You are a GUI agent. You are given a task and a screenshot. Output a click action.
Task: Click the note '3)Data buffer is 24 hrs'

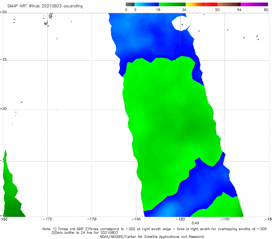tap(85, 233)
